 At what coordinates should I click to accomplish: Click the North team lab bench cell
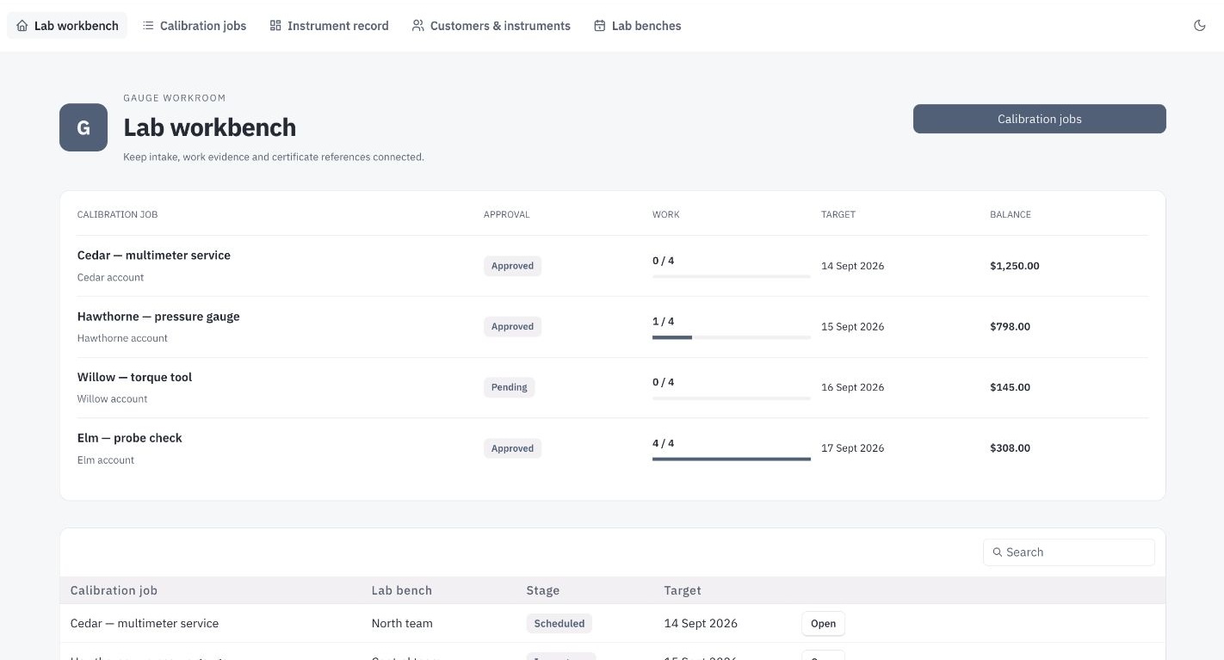pos(402,624)
